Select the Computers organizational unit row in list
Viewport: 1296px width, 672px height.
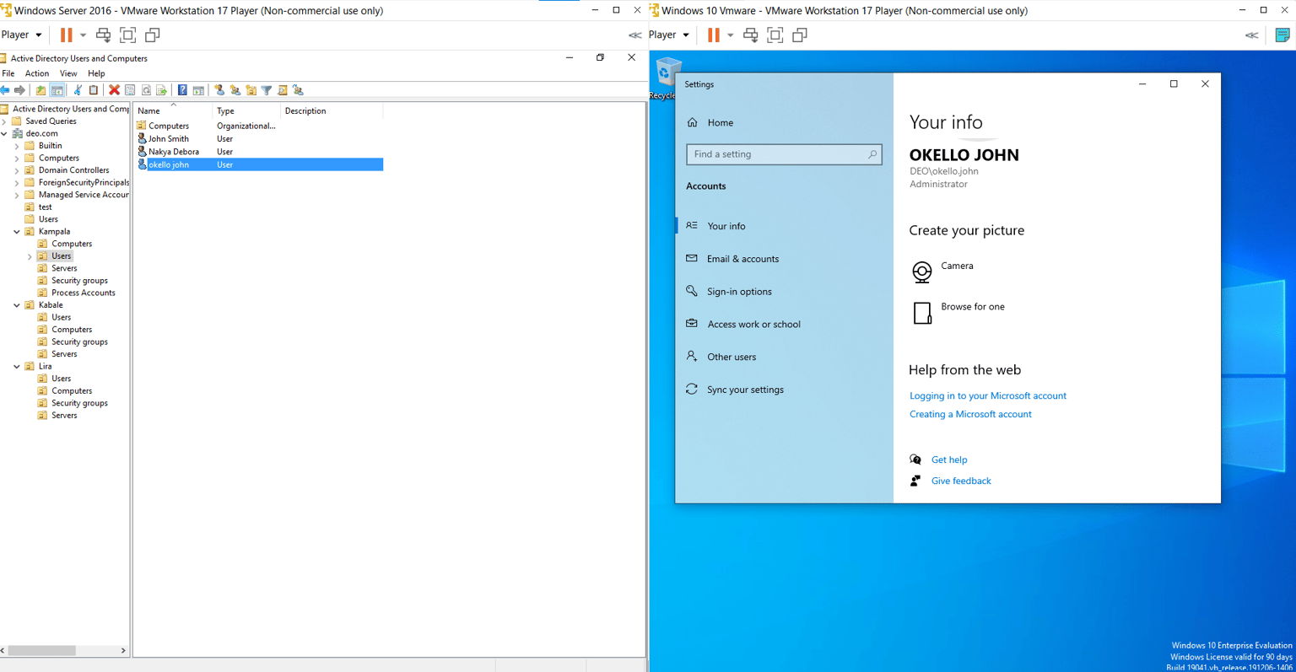[259, 126]
